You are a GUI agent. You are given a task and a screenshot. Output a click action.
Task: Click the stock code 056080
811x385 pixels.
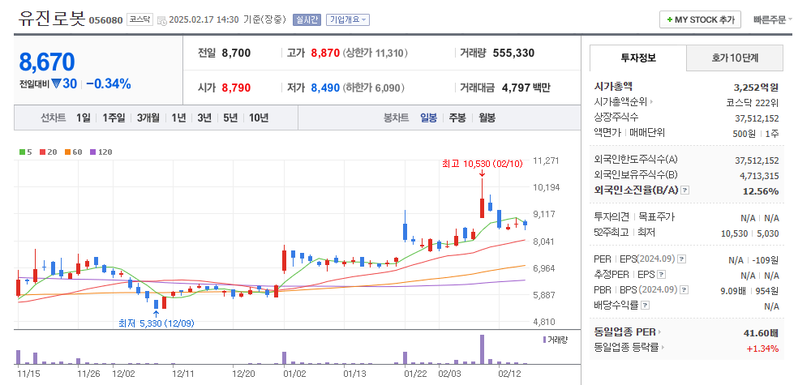coord(106,20)
